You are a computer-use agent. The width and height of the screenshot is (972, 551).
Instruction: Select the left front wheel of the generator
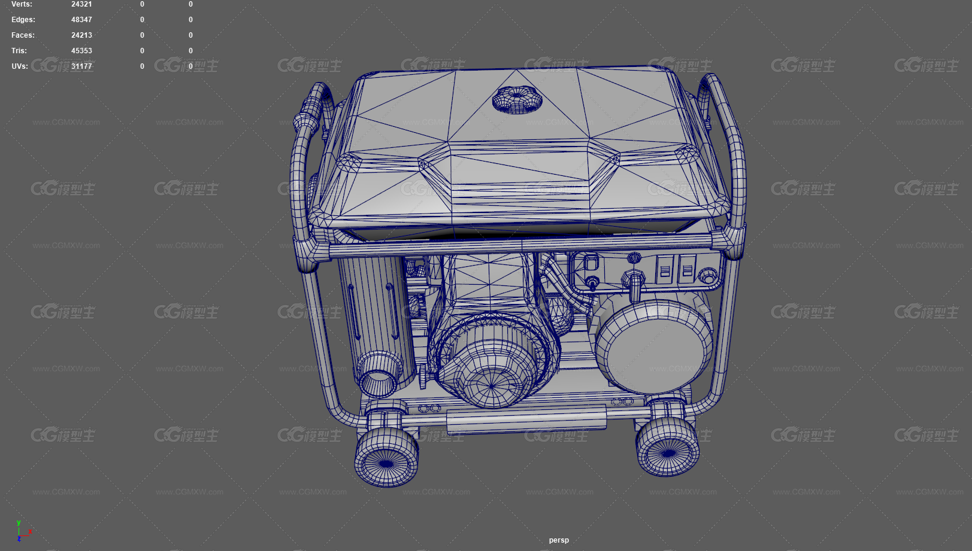coord(387,457)
